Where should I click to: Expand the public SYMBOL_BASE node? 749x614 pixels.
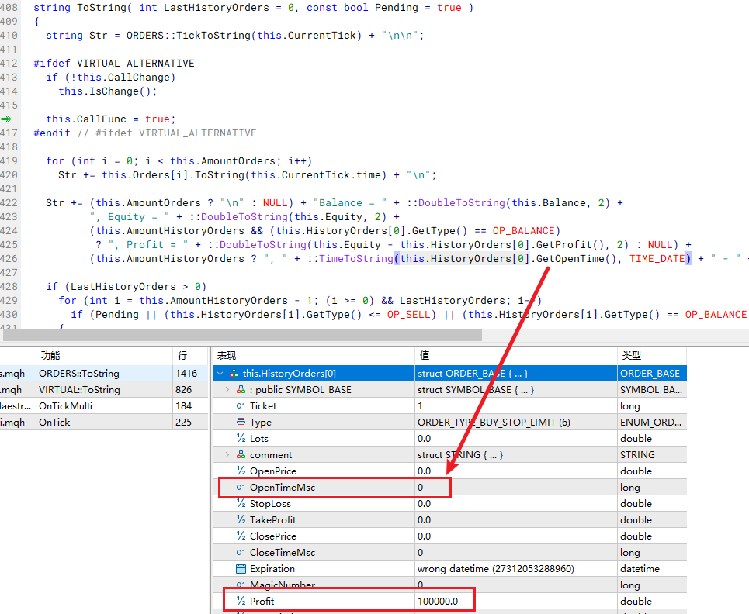click(x=227, y=390)
